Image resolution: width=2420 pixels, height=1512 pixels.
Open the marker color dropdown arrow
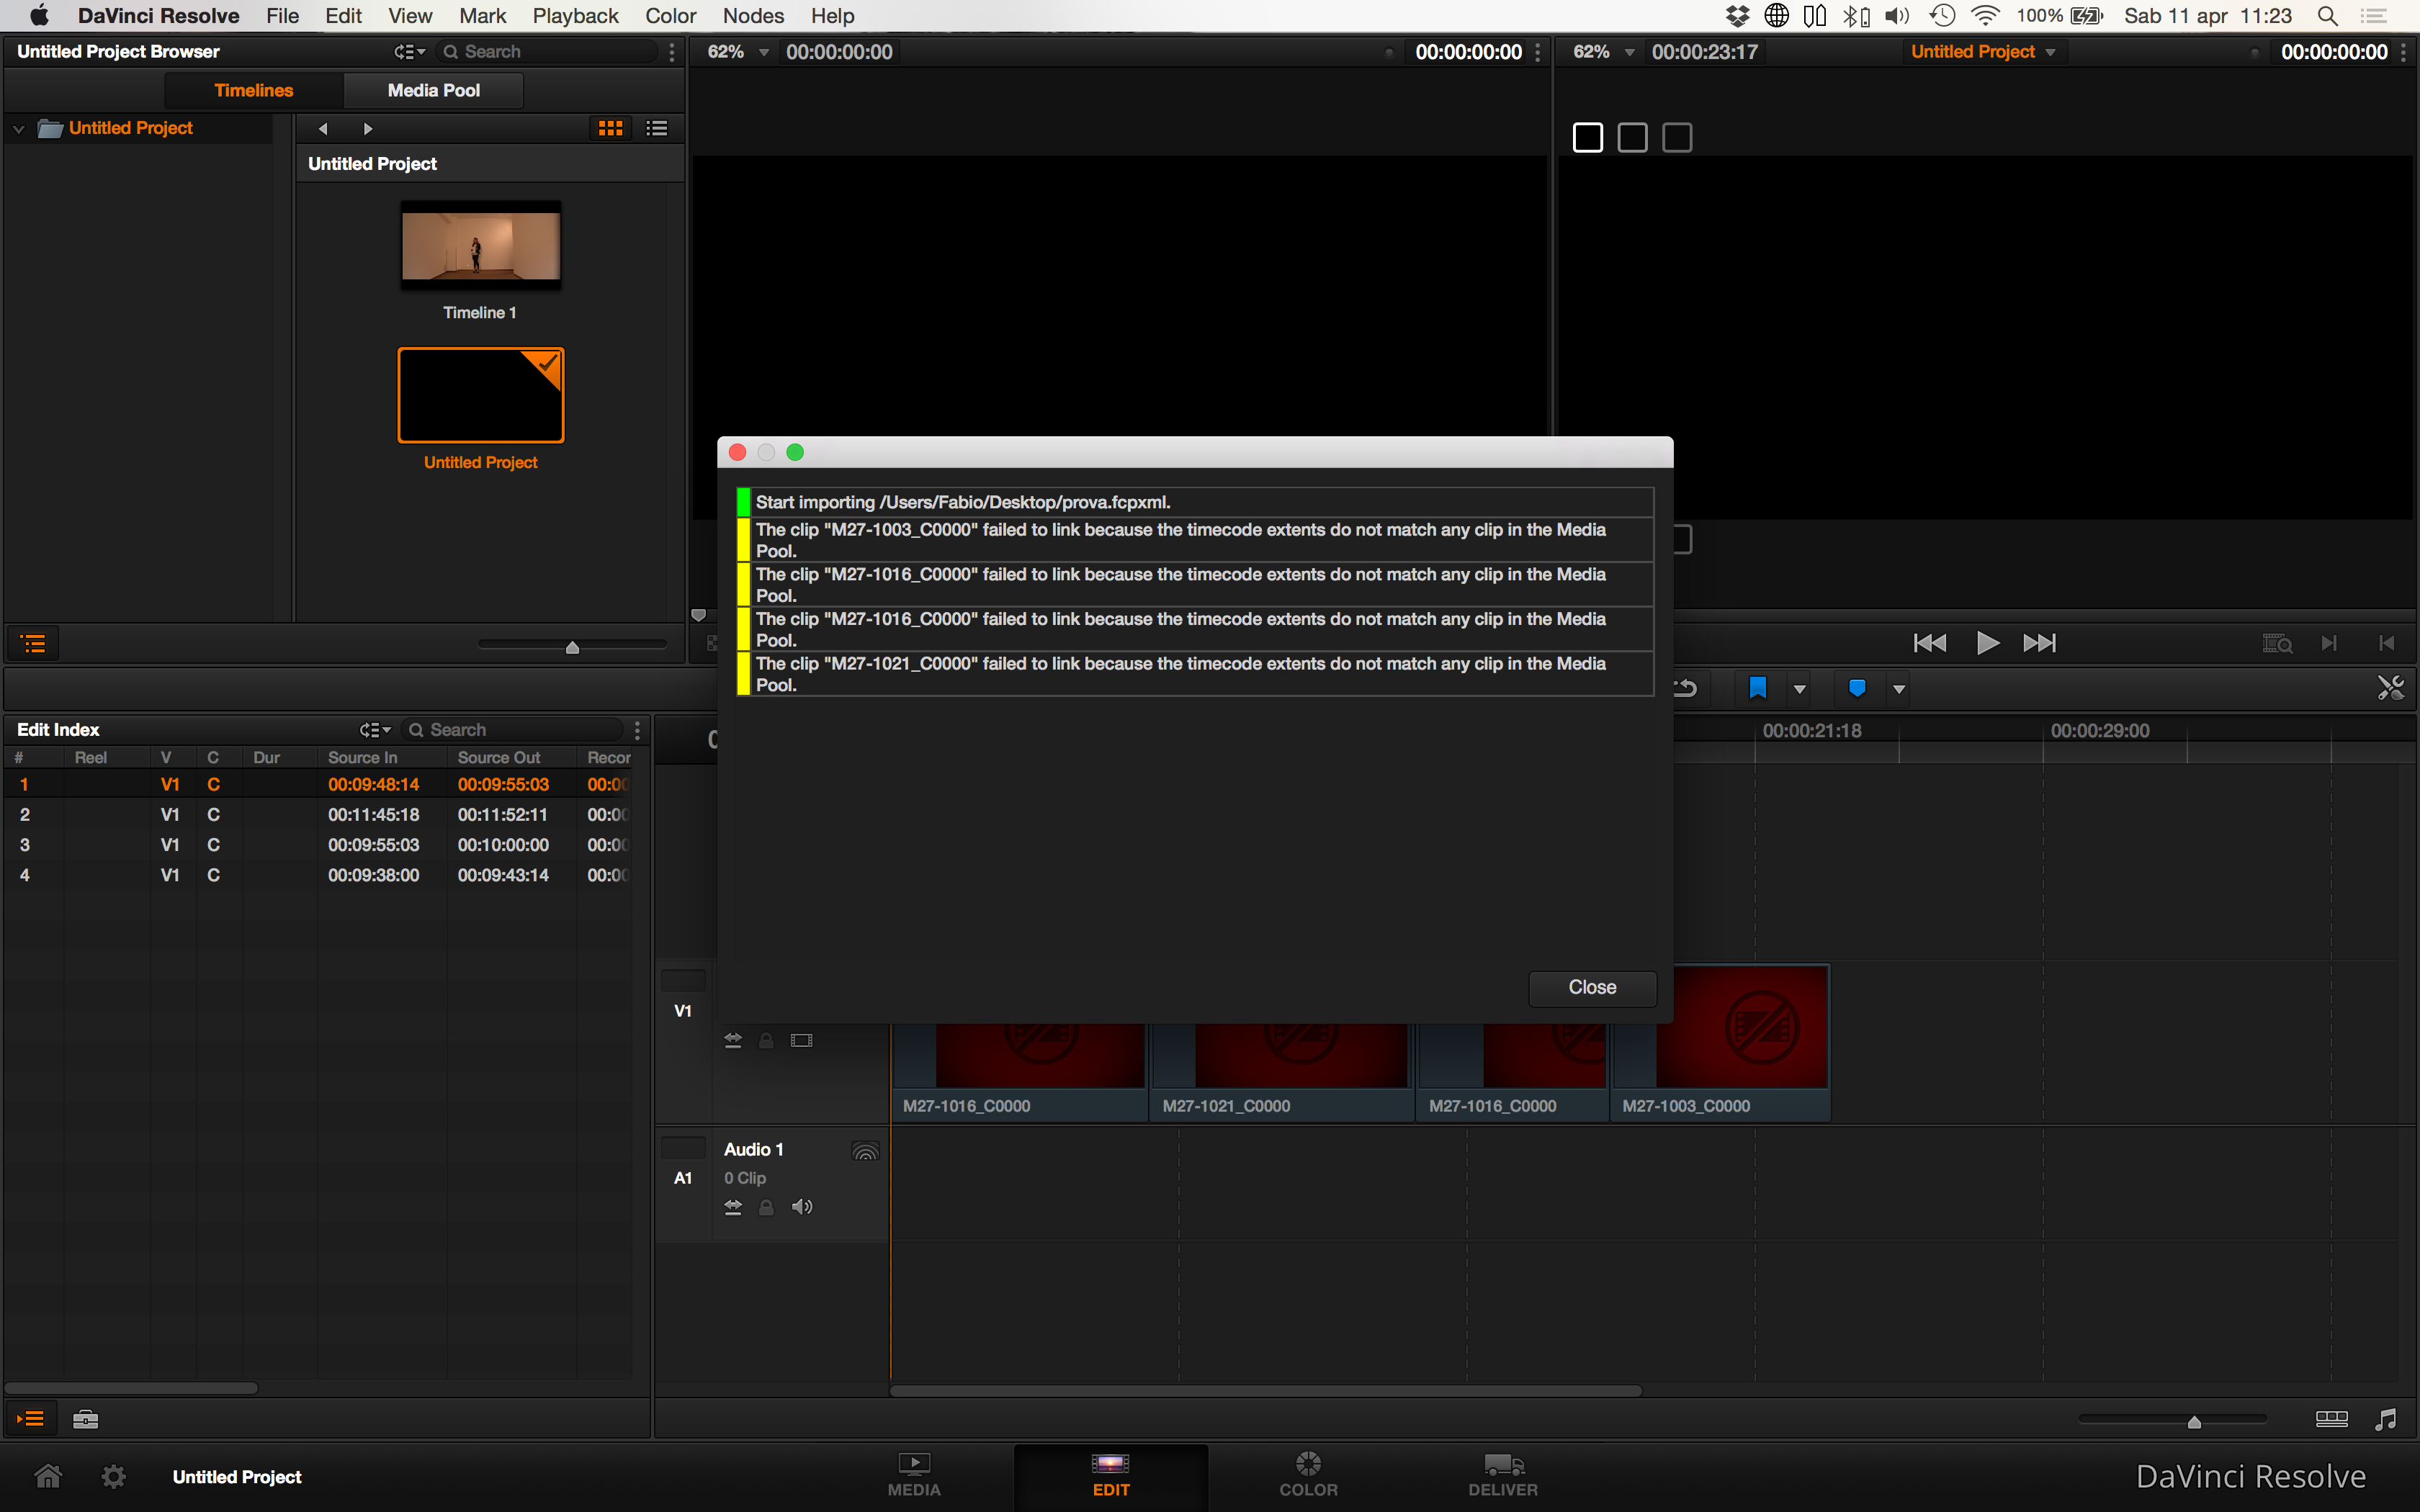(1899, 689)
